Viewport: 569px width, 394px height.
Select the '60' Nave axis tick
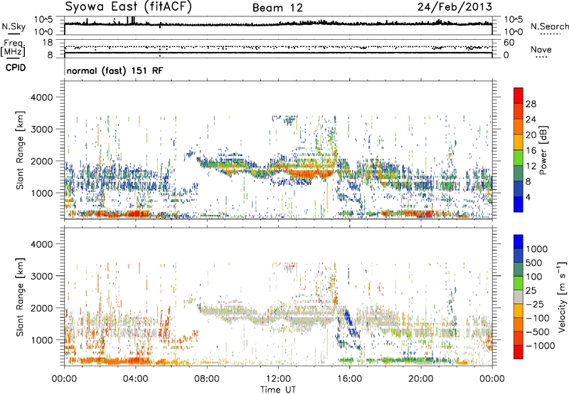click(x=509, y=43)
